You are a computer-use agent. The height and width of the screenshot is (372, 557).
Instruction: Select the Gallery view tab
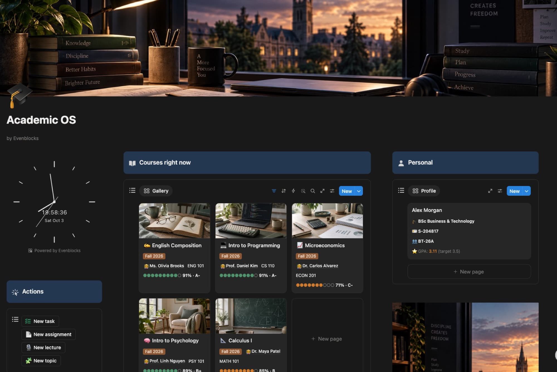156,191
